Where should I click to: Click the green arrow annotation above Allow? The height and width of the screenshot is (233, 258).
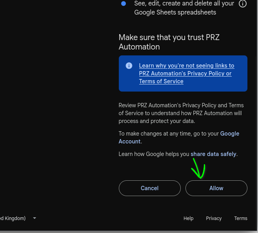coord(199,168)
